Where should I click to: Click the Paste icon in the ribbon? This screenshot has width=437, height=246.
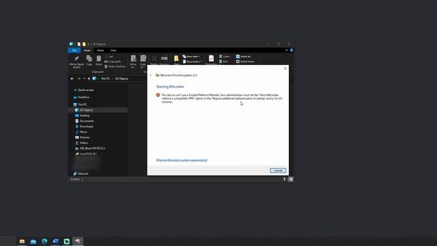coord(98,60)
